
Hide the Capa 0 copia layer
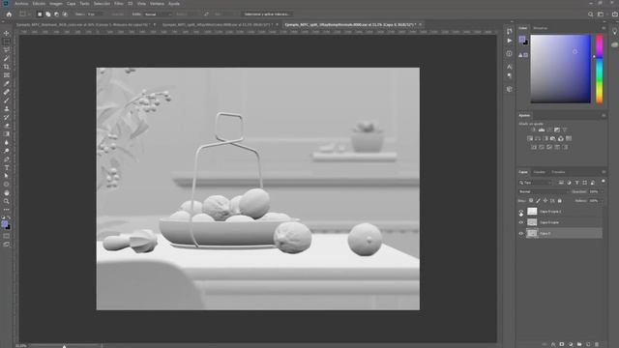[520, 222]
